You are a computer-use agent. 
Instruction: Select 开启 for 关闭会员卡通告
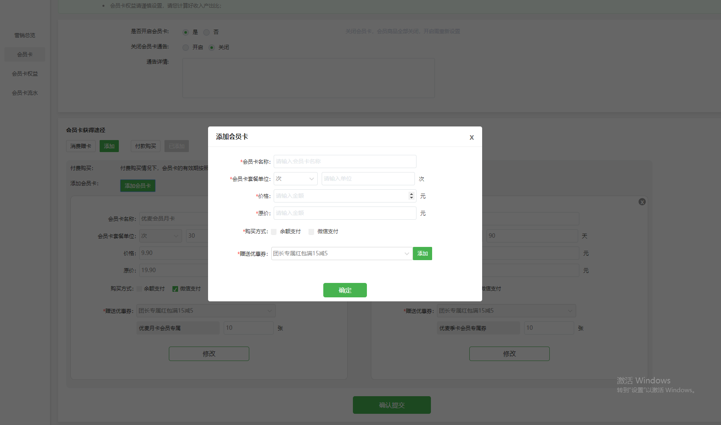coord(186,47)
